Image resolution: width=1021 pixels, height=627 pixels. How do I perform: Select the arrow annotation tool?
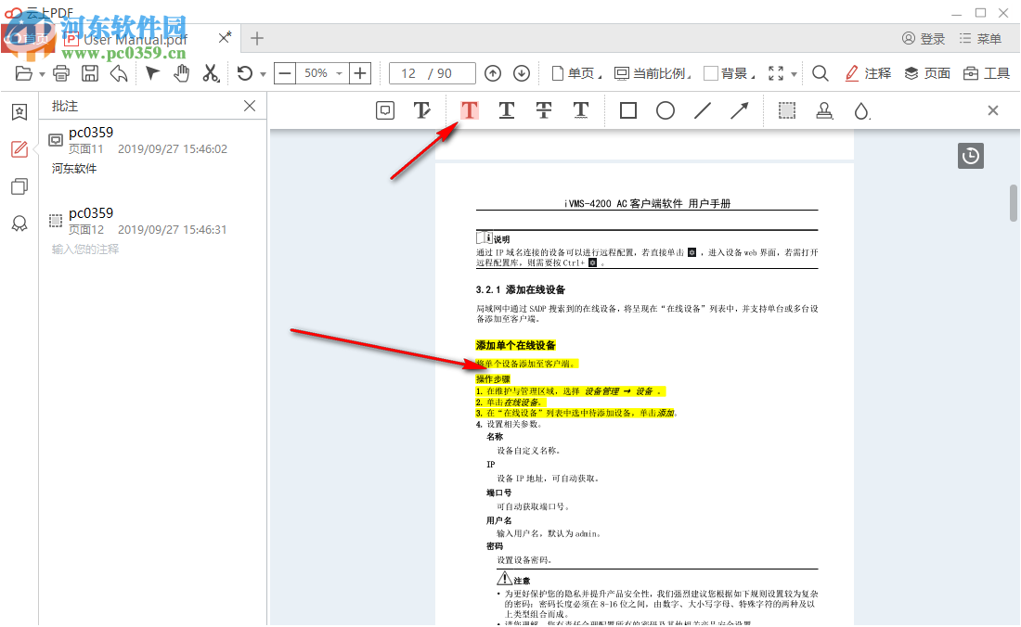(740, 109)
